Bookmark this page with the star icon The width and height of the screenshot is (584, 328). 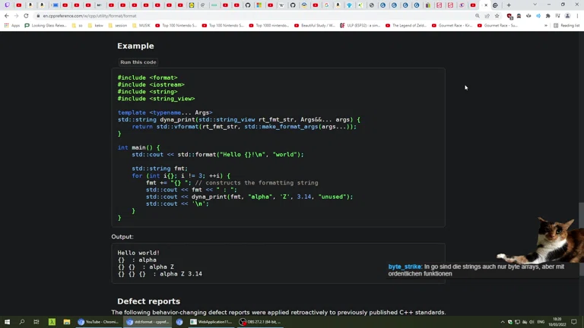(x=497, y=15)
